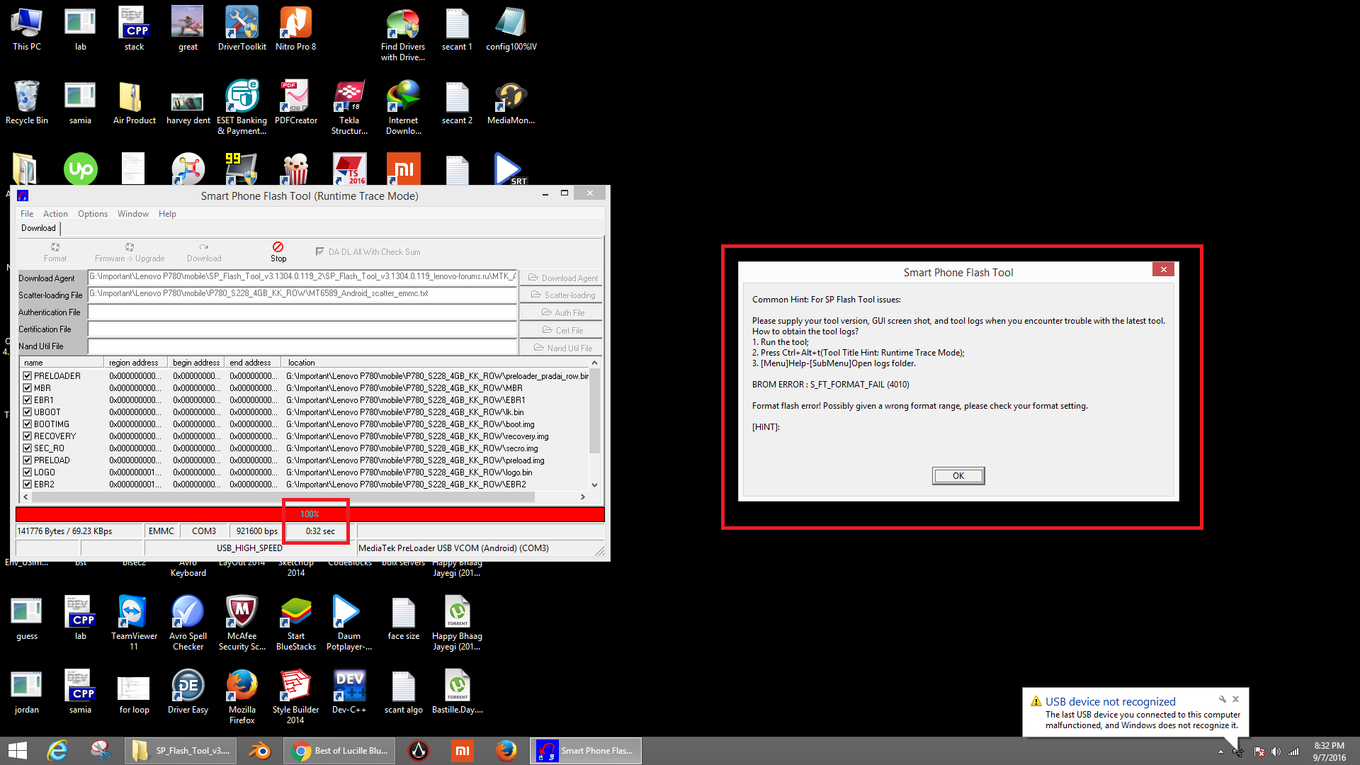Open the Action menu
This screenshot has width=1360, height=765.
coord(55,214)
